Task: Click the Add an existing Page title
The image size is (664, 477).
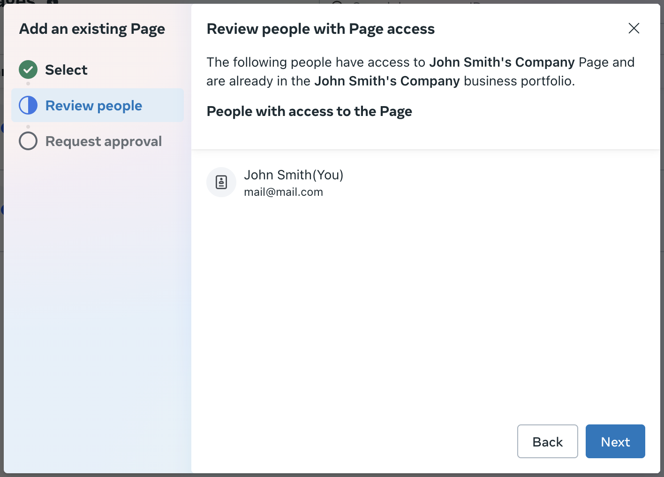Action: (92, 29)
